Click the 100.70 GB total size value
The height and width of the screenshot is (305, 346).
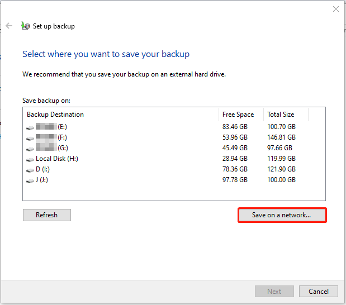(281, 127)
